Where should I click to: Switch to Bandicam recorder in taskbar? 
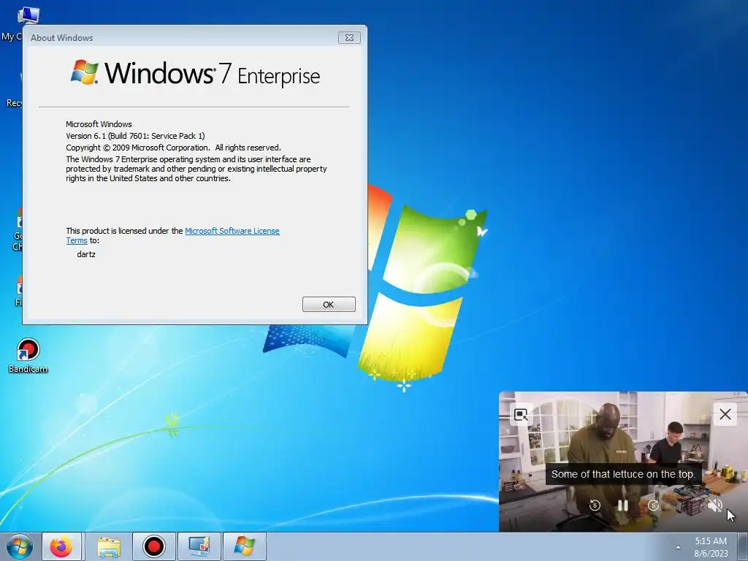(x=153, y=546)
